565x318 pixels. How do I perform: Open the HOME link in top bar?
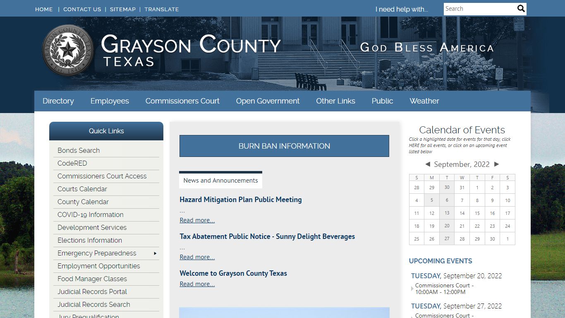[x=44, y=9]
